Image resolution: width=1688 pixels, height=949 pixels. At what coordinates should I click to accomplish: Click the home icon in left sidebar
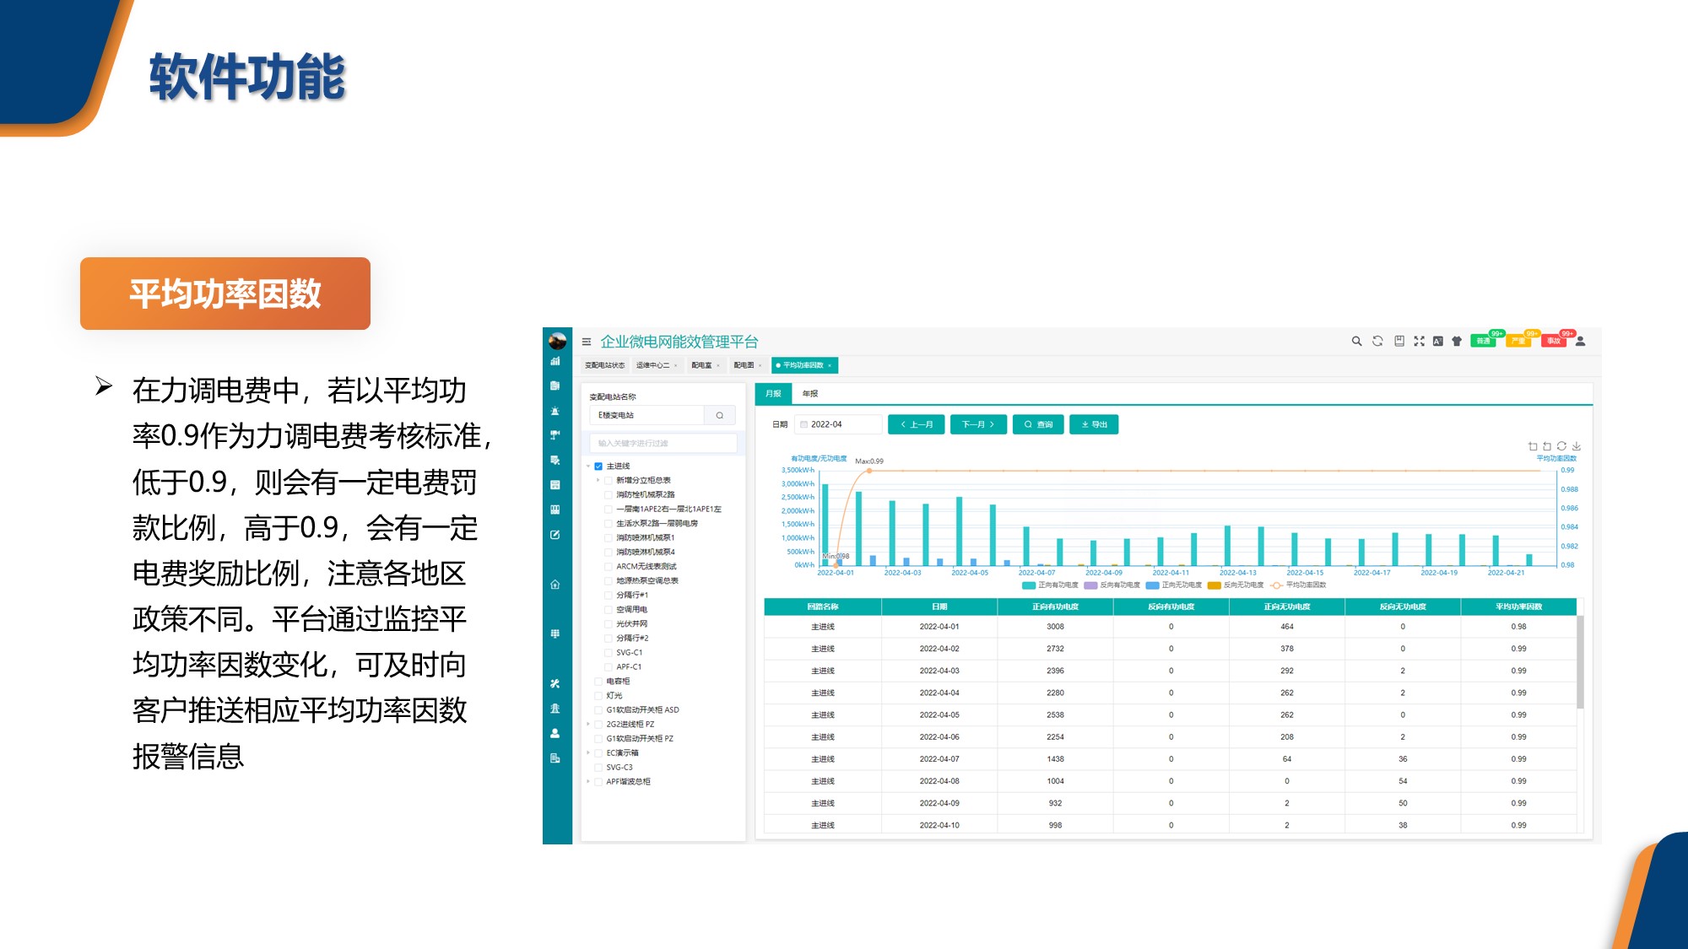(555, 584)
